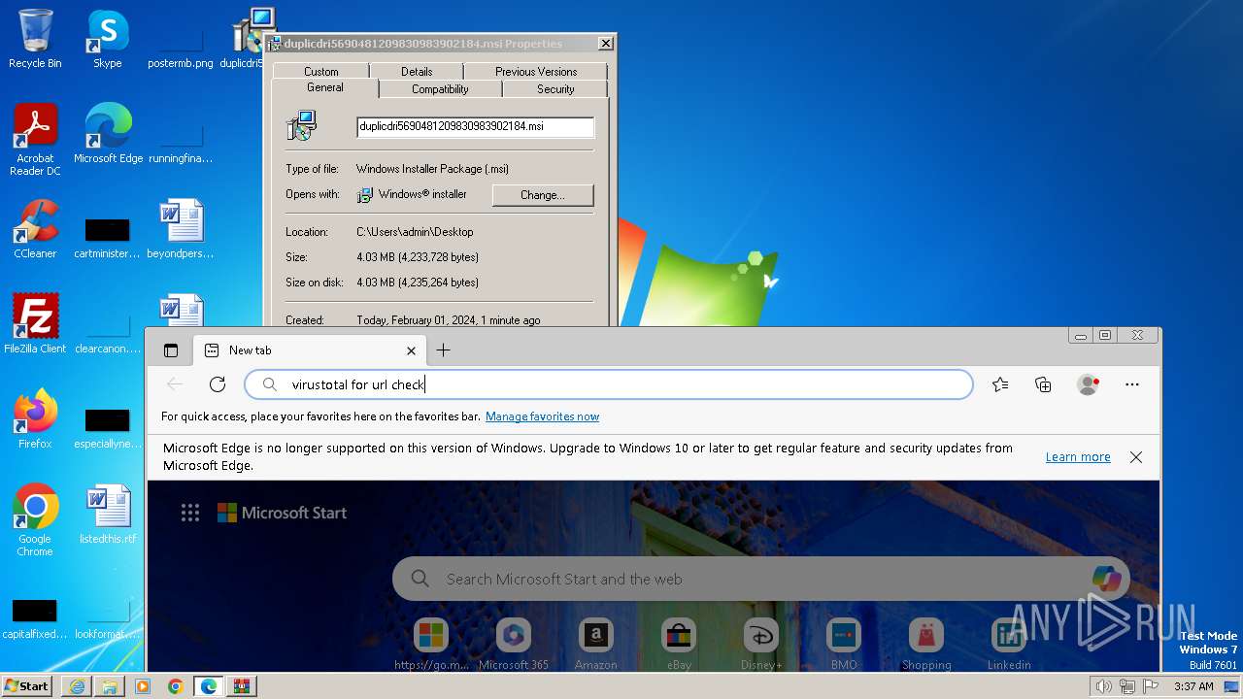Open Internet Explorer from taskbar

[77, 686]
